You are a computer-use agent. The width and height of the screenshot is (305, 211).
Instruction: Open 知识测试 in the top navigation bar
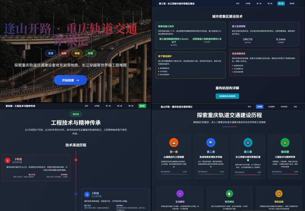click(x=284, y=106)
